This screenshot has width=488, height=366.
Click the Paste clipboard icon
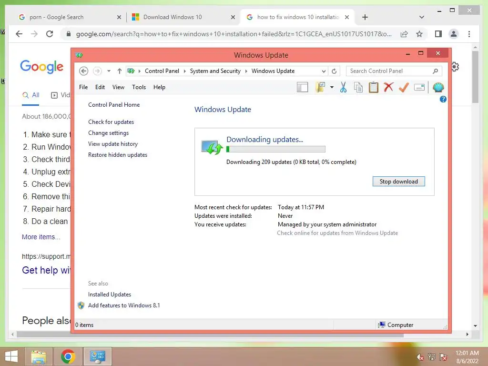[374, 88]
